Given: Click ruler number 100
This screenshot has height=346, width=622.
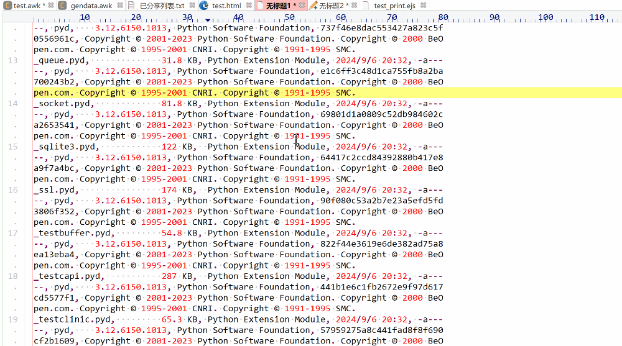Looking at the screenshot, I should (545, 17).
